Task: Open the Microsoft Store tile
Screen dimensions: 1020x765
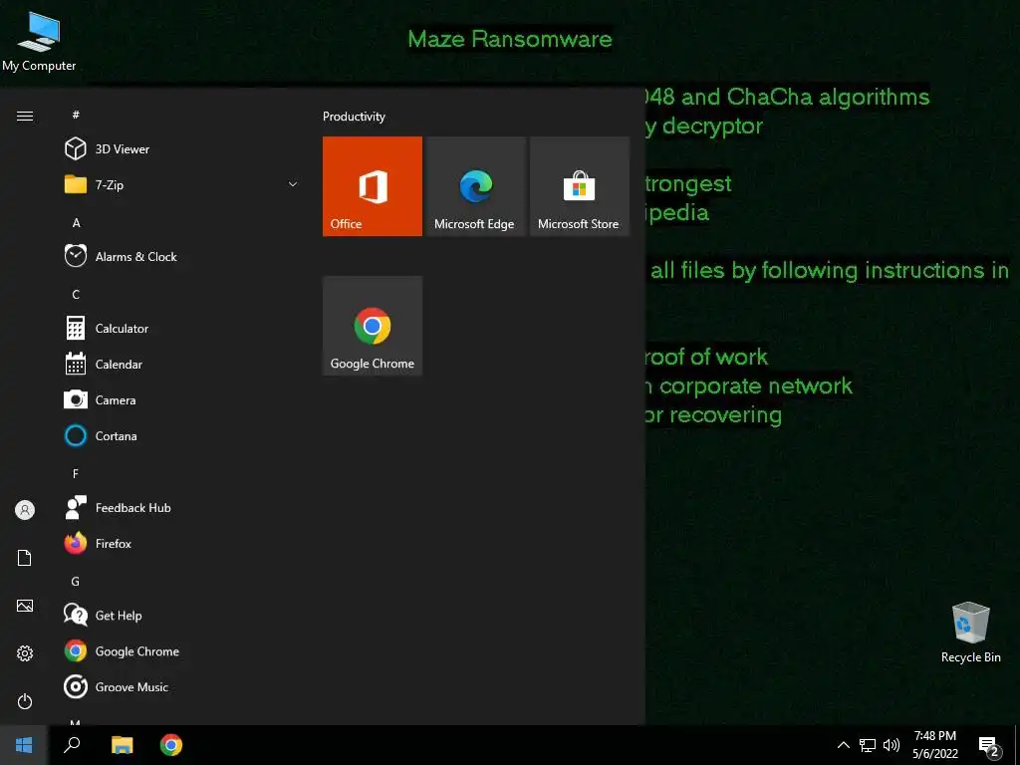Action: [580, 186]
